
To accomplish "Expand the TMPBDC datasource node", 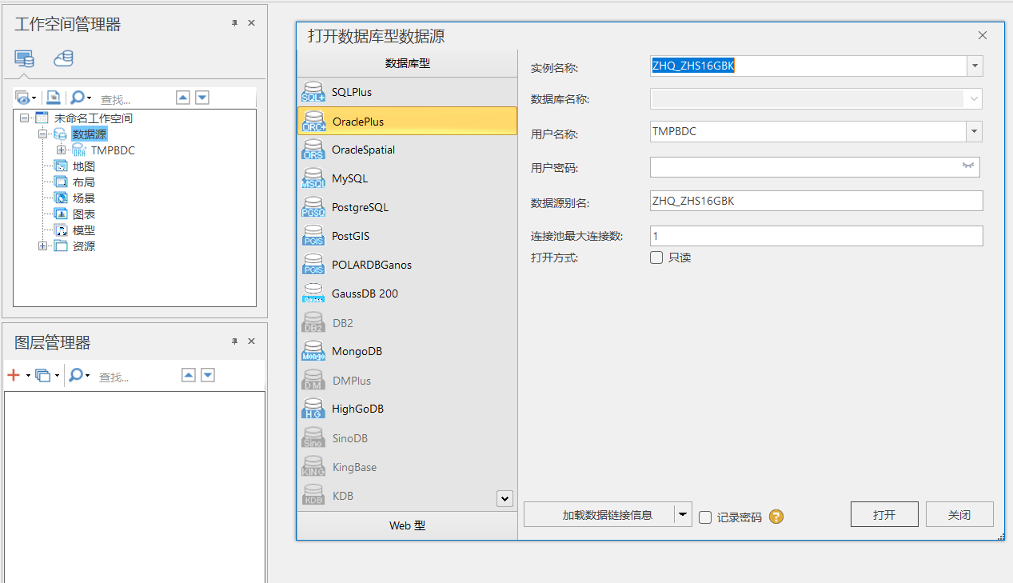I will point(61,150).
